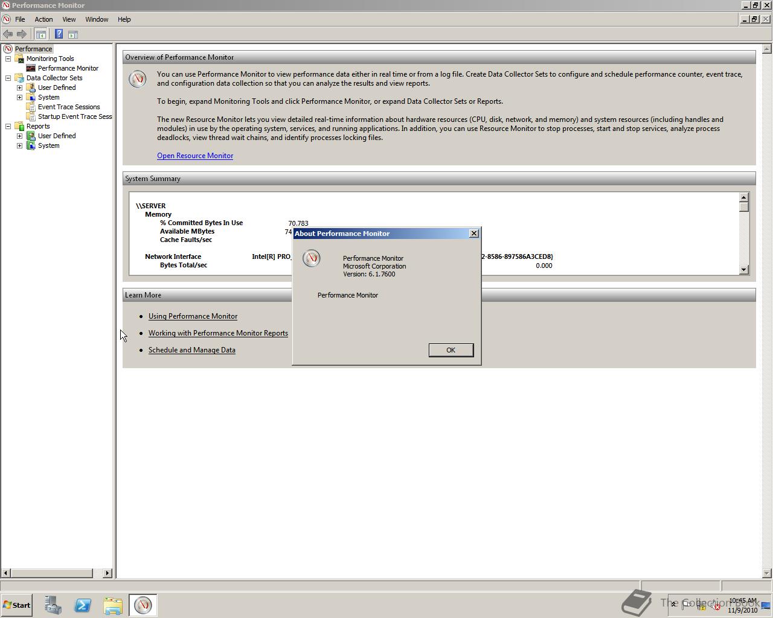Expand User Defined under Data Collector Sets
Image resolution: width=773 pixels, height=618 pixels.
[19, 88]
